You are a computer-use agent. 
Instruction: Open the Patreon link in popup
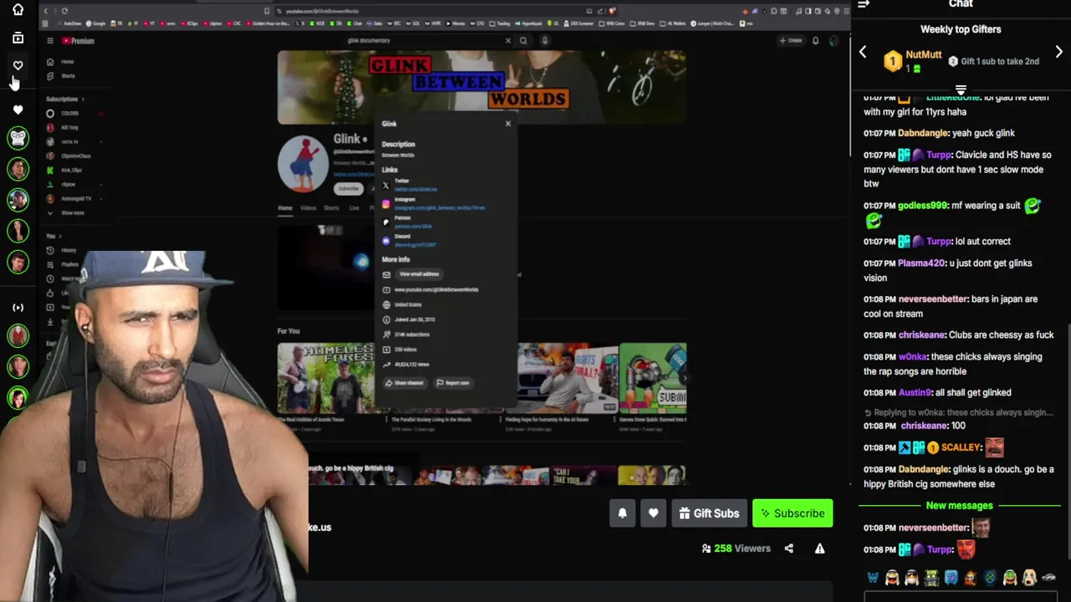(413, 226)
